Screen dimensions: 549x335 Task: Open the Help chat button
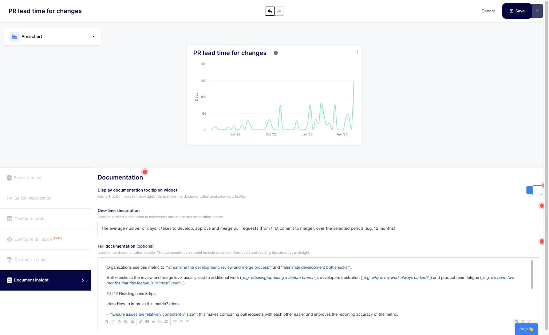click(x=526, y=329)
